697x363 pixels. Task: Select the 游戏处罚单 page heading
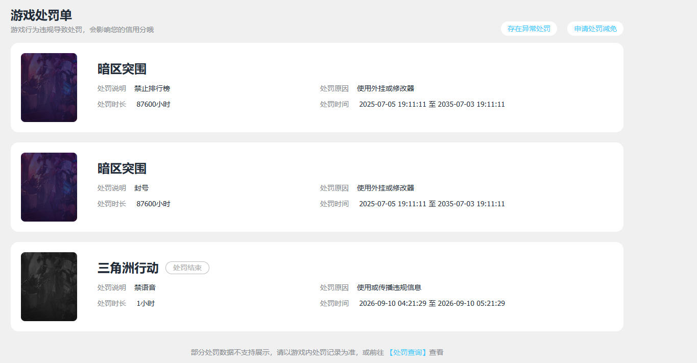tap(41, 15)
